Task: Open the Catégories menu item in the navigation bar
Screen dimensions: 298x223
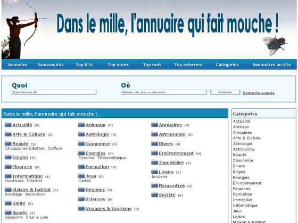Action: coord(227,65)
